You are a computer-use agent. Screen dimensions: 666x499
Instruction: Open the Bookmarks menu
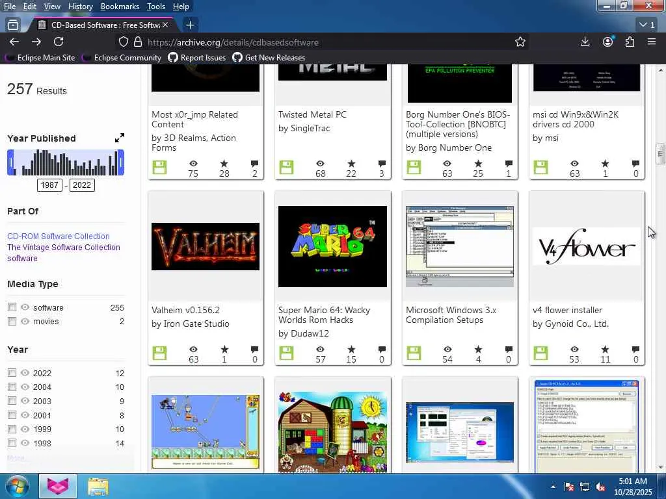pyautogui.click(x=120, y=6)
